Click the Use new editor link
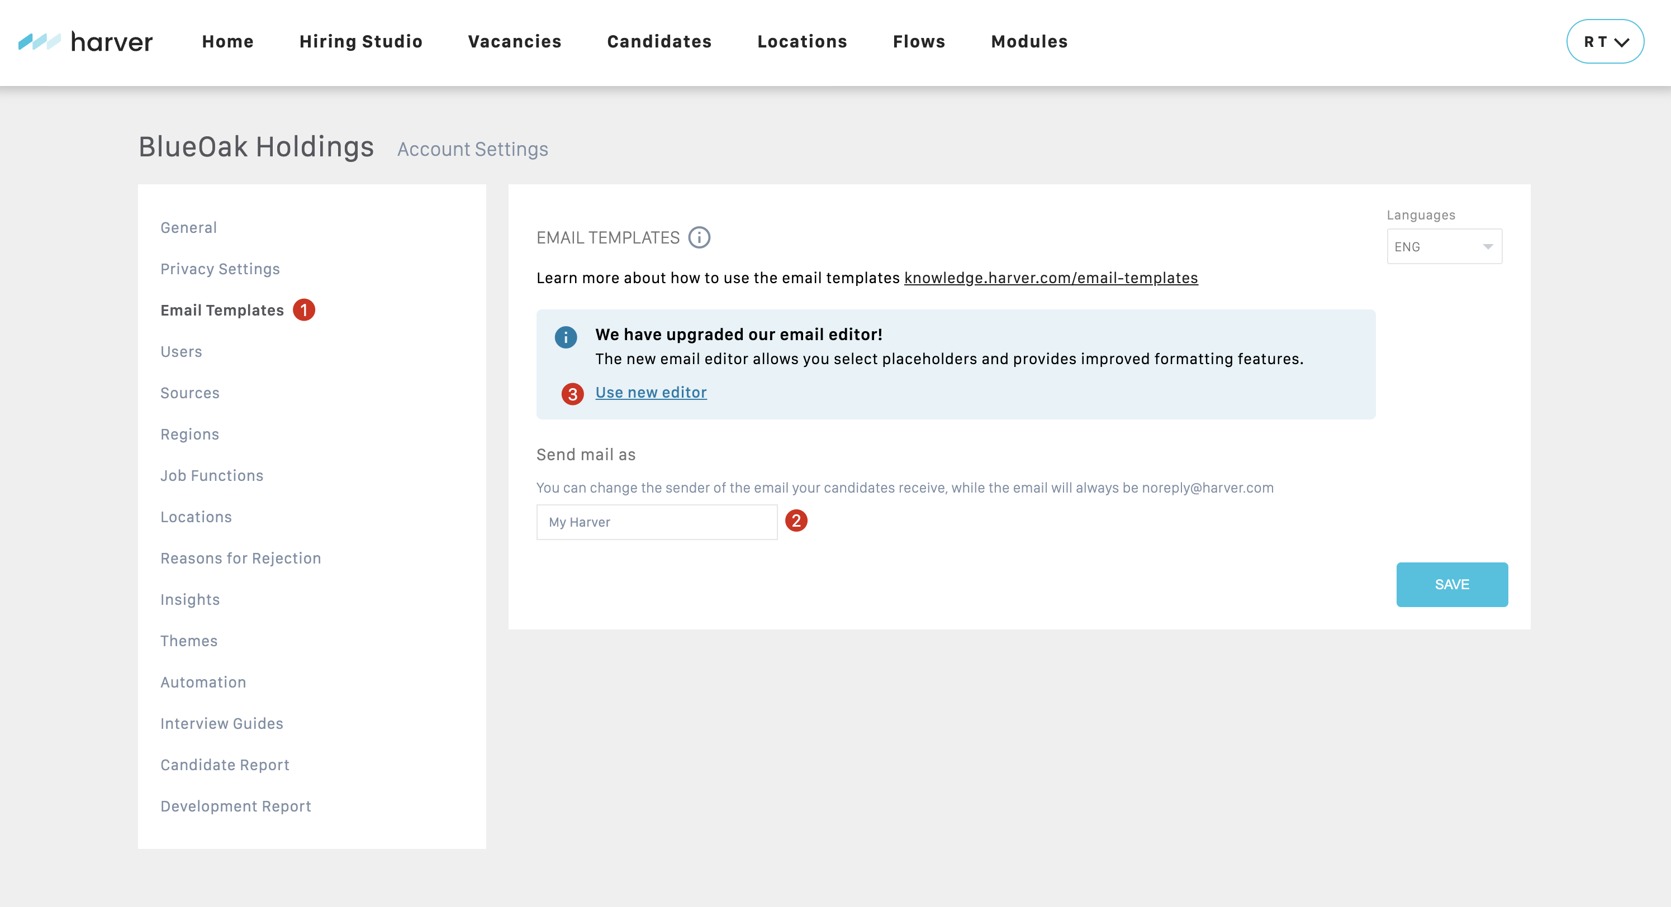This screenshot has width=1671, height=907. (x=651, y=392)
